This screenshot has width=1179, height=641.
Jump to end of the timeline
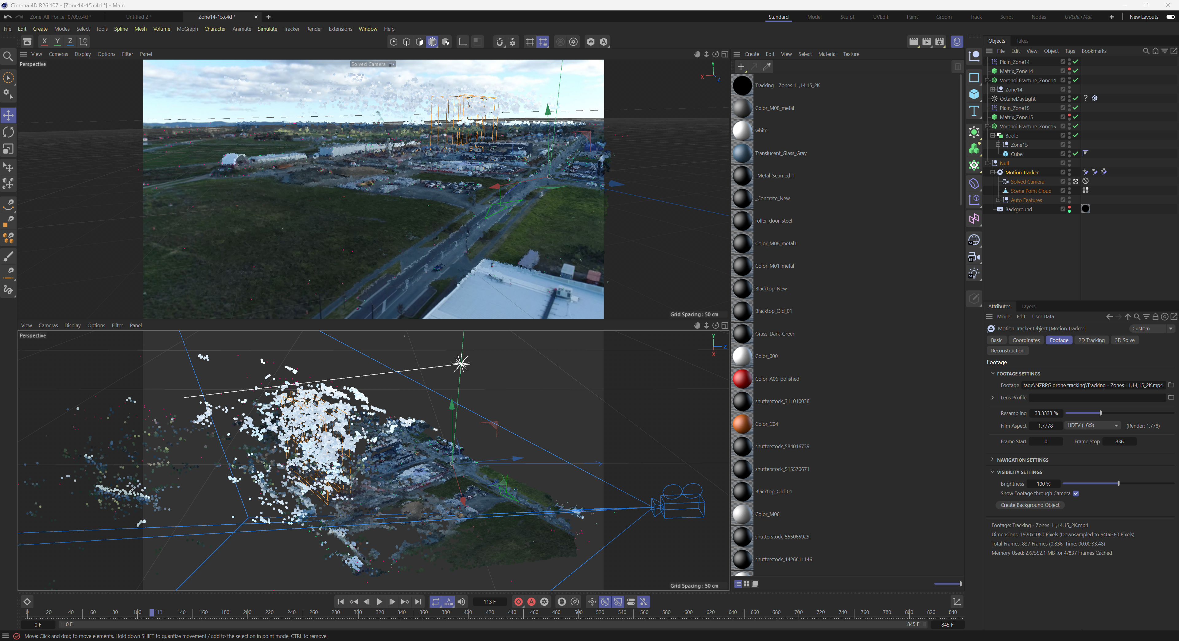418,602
